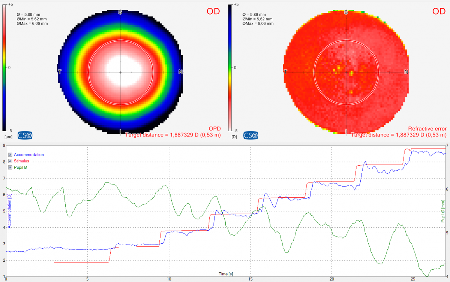Select the OPD map title text
Screen dimensions: 450x282
[x=214, y=129]
